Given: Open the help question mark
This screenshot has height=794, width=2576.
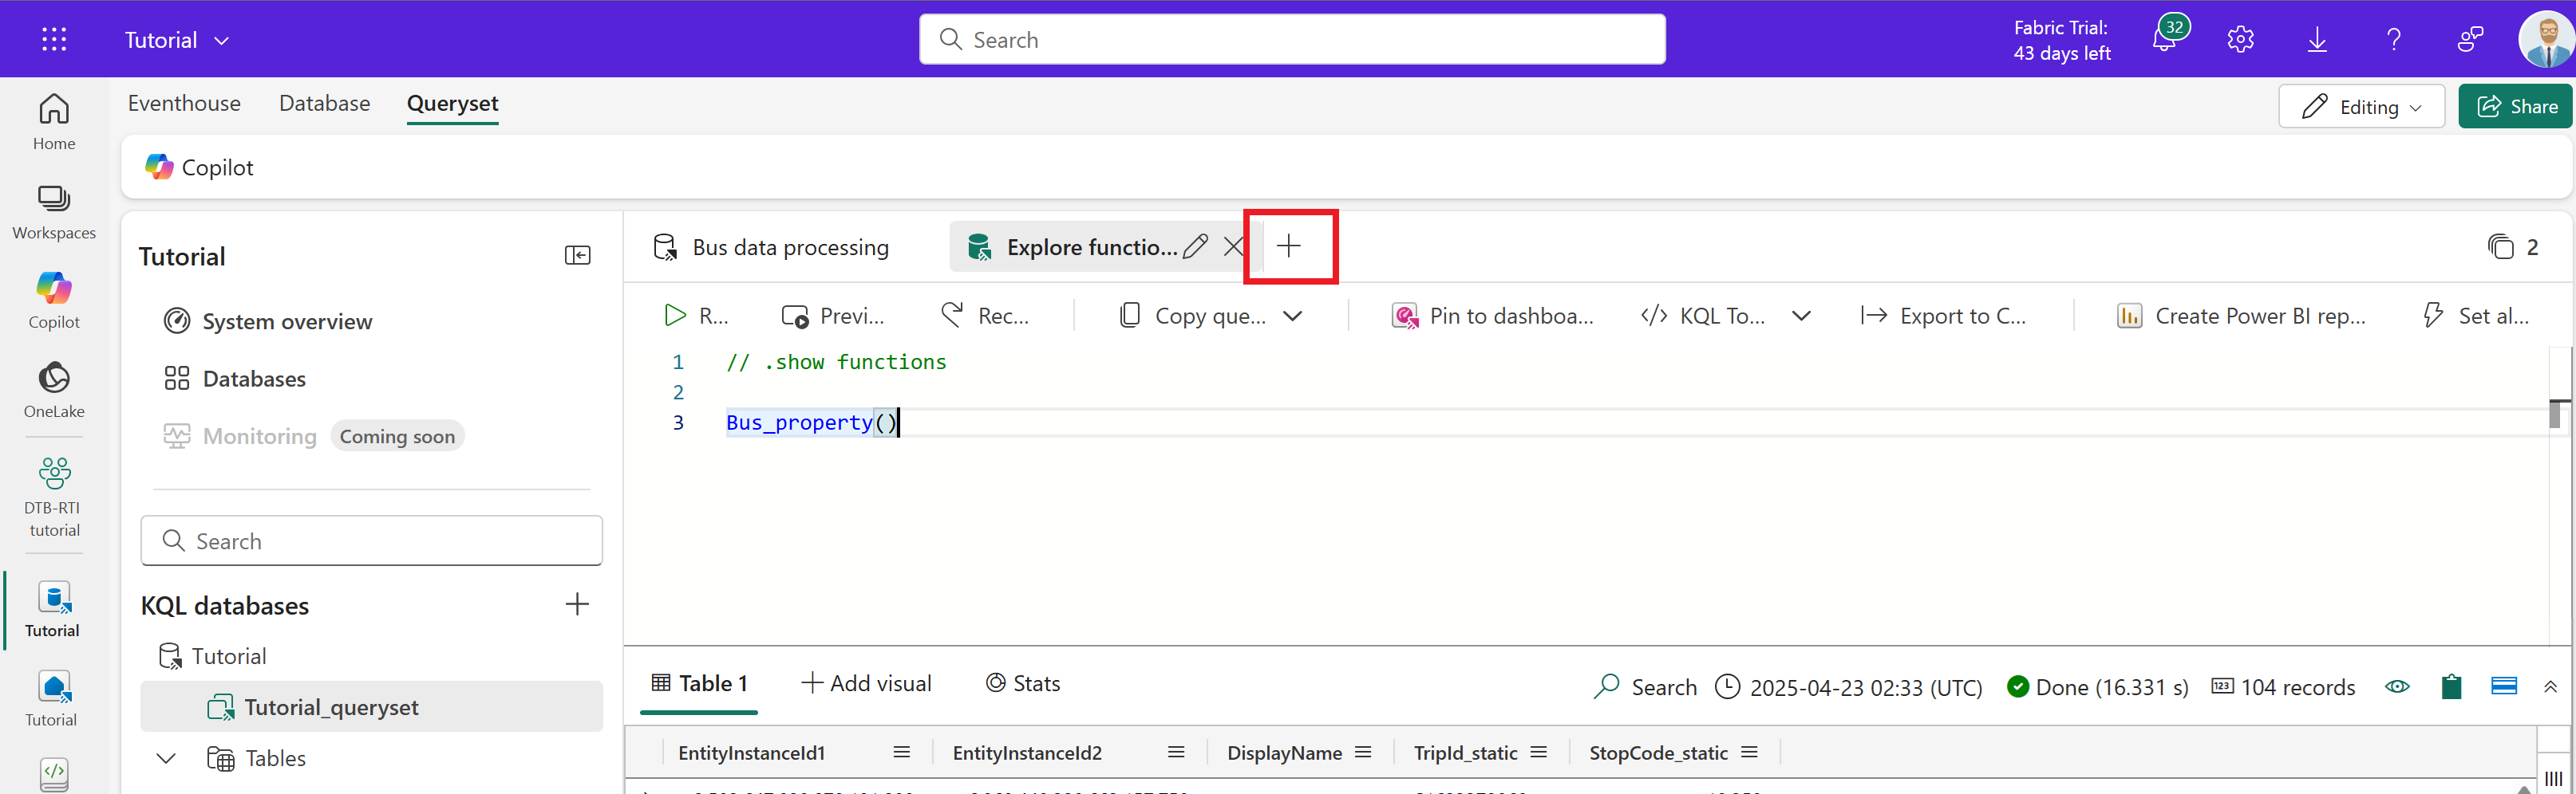Looking at the screenshot, I should [x=2393, y=40].
